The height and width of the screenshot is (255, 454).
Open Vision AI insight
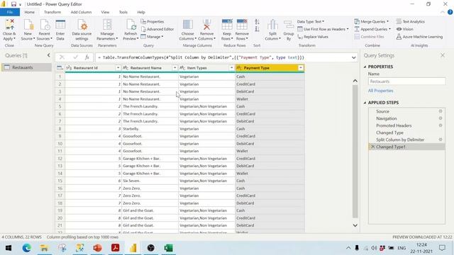pos(405,29)
